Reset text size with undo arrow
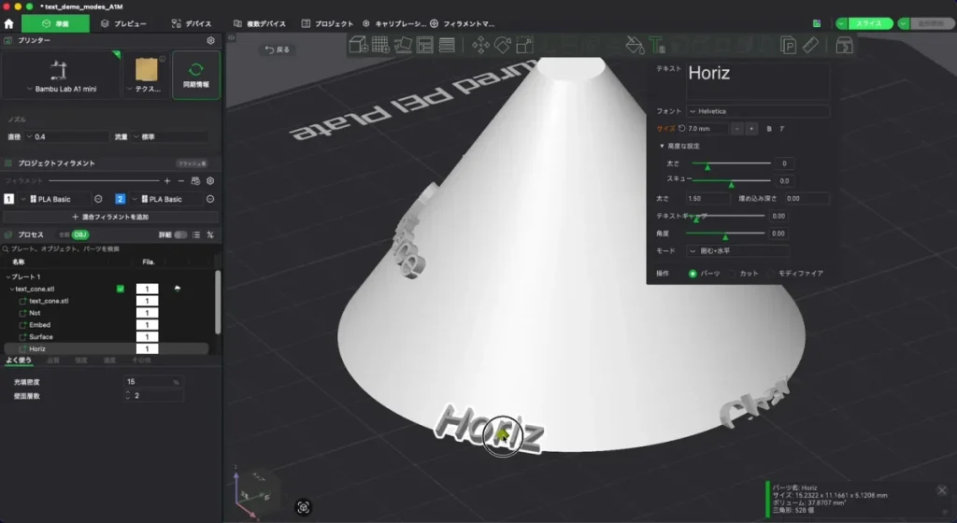 [681, 129]
